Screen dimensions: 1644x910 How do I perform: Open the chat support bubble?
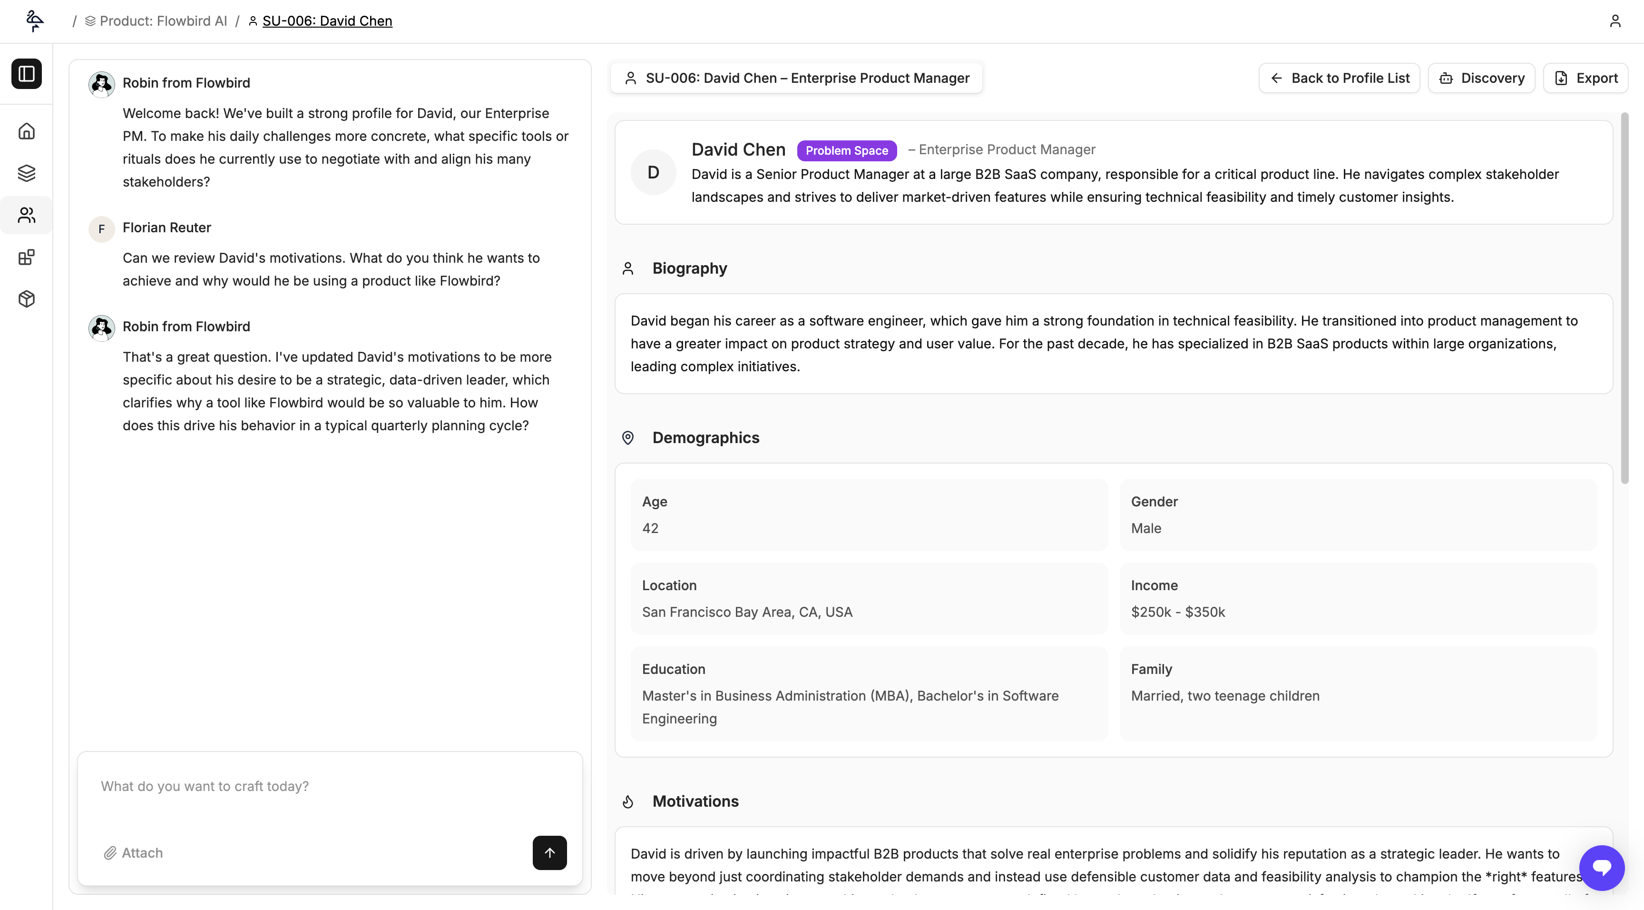pyautogui.click(x=1601, y=867)
